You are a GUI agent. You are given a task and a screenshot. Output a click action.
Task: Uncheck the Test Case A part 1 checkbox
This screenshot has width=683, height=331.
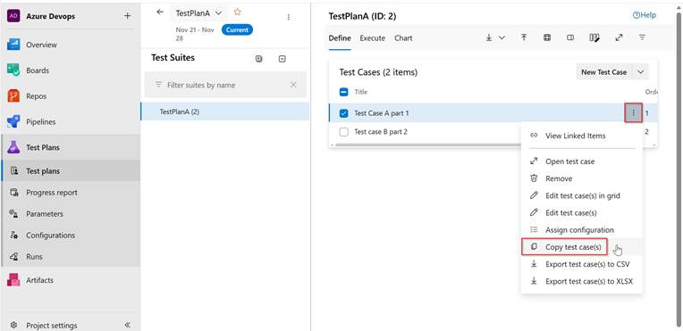[x=343, y=113]
